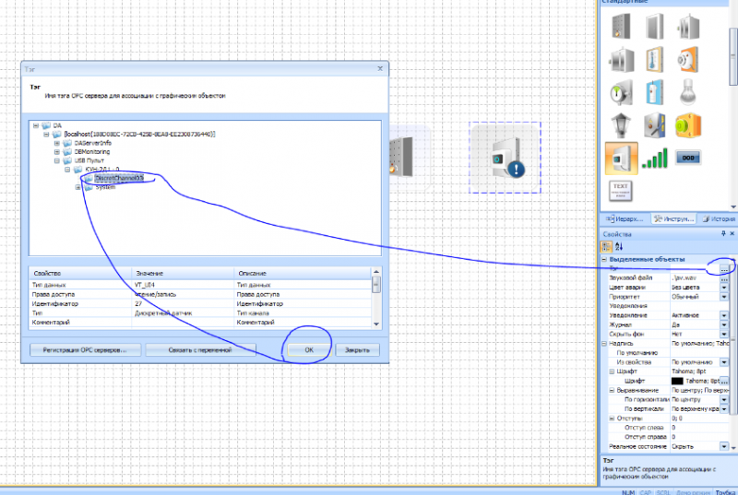
Task: Click scroll-down arrow of toolbox palette
Action: point(733,206)
